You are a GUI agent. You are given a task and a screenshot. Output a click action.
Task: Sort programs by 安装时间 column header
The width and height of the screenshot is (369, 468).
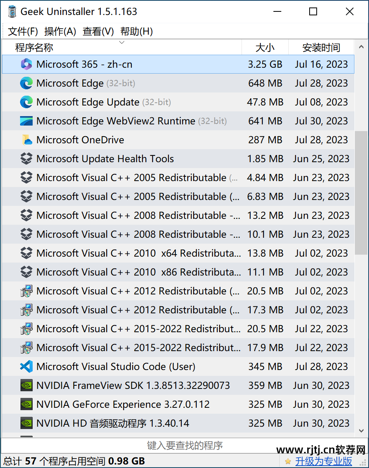[x=321, y=48]
